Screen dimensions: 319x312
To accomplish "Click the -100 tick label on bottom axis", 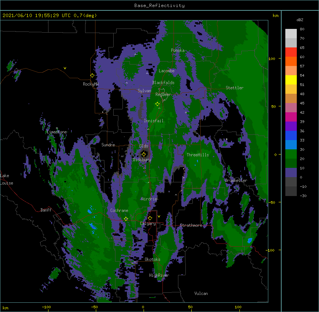I will [x=46, y=307].
